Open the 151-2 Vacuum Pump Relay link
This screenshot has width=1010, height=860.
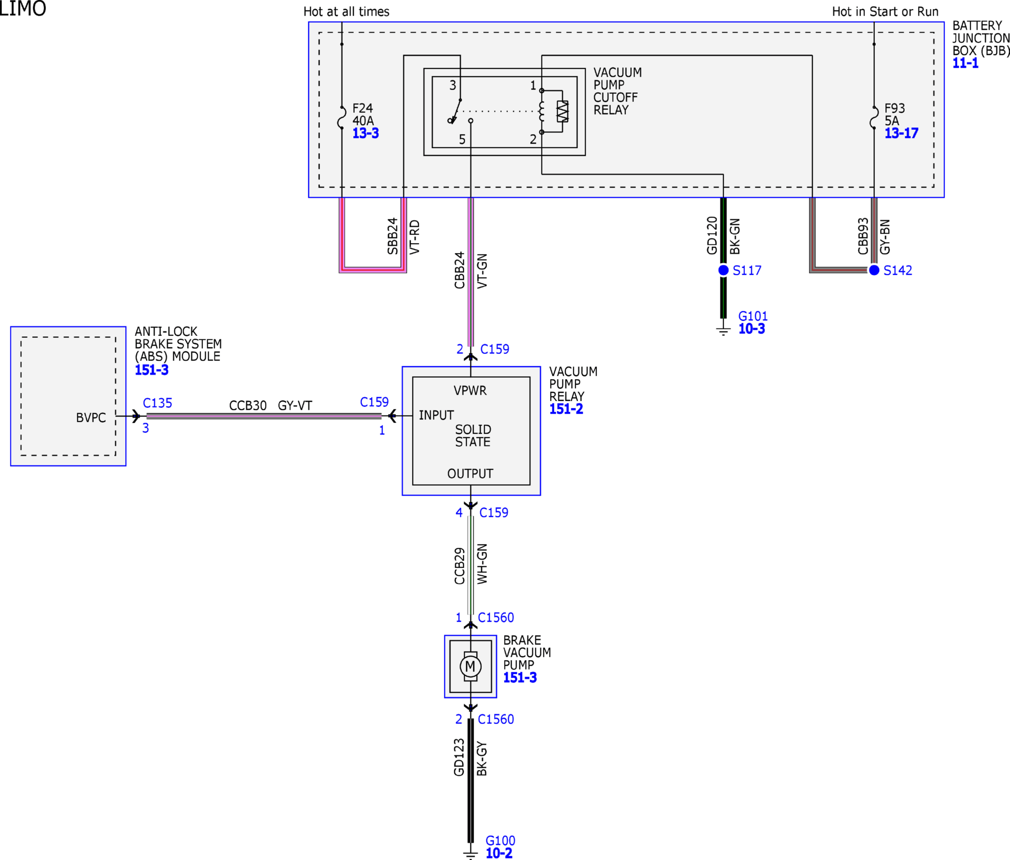tap(566, 409)
